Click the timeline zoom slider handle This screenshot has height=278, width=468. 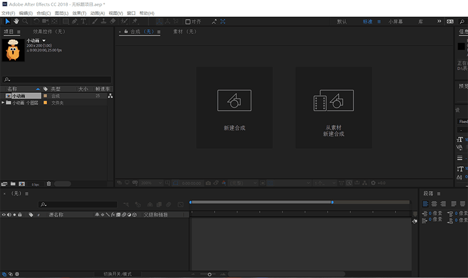(209, 274)
